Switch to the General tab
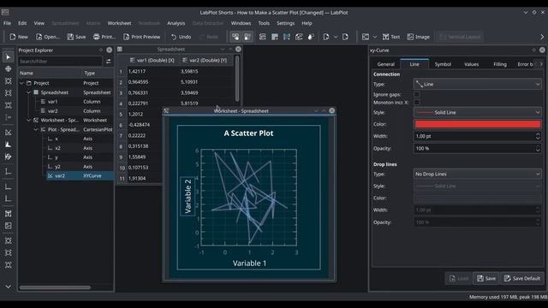Viewport: 548px width, 308px height. click(x=386, y=64)
